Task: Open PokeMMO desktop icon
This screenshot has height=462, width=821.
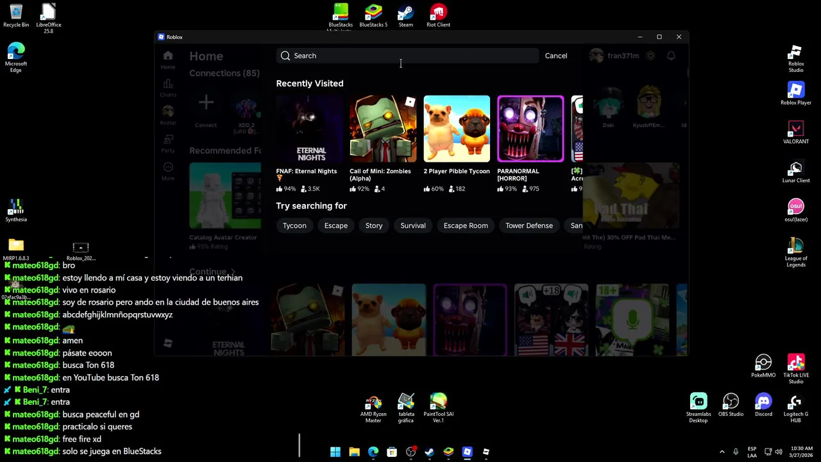Action: [763, 366]
